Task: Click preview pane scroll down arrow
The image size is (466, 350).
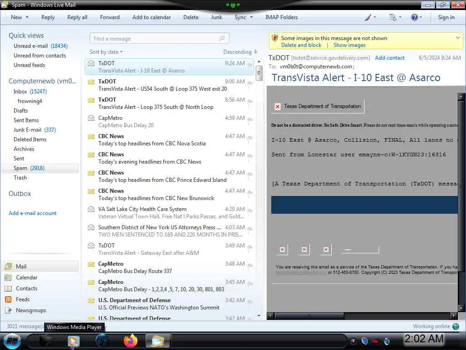Action: tap(461, 308)
